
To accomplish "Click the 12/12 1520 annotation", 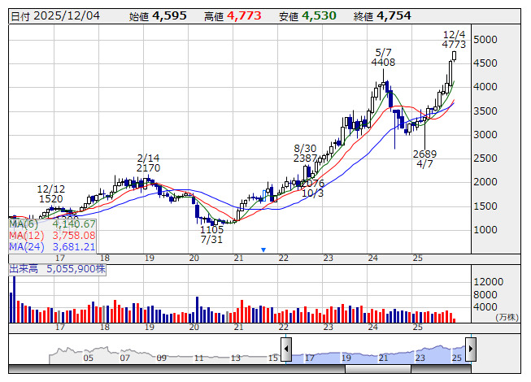I will [50, 194].
